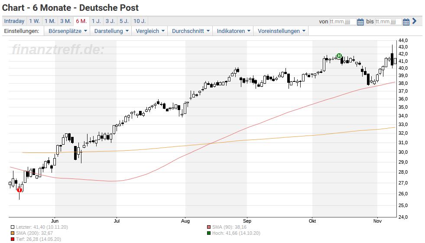The width and height of the screenshot is (425, 243).
Task: Click 'SMA (90): 38,16' legend text
Action: pyautogui.click(x=229, y=227)
